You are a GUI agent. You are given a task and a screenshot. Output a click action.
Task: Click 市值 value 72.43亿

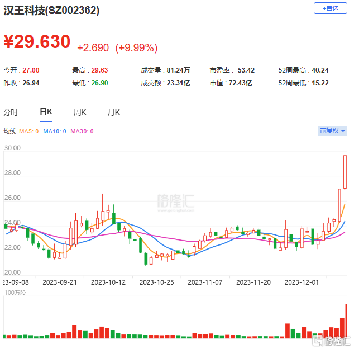(241, 83)
